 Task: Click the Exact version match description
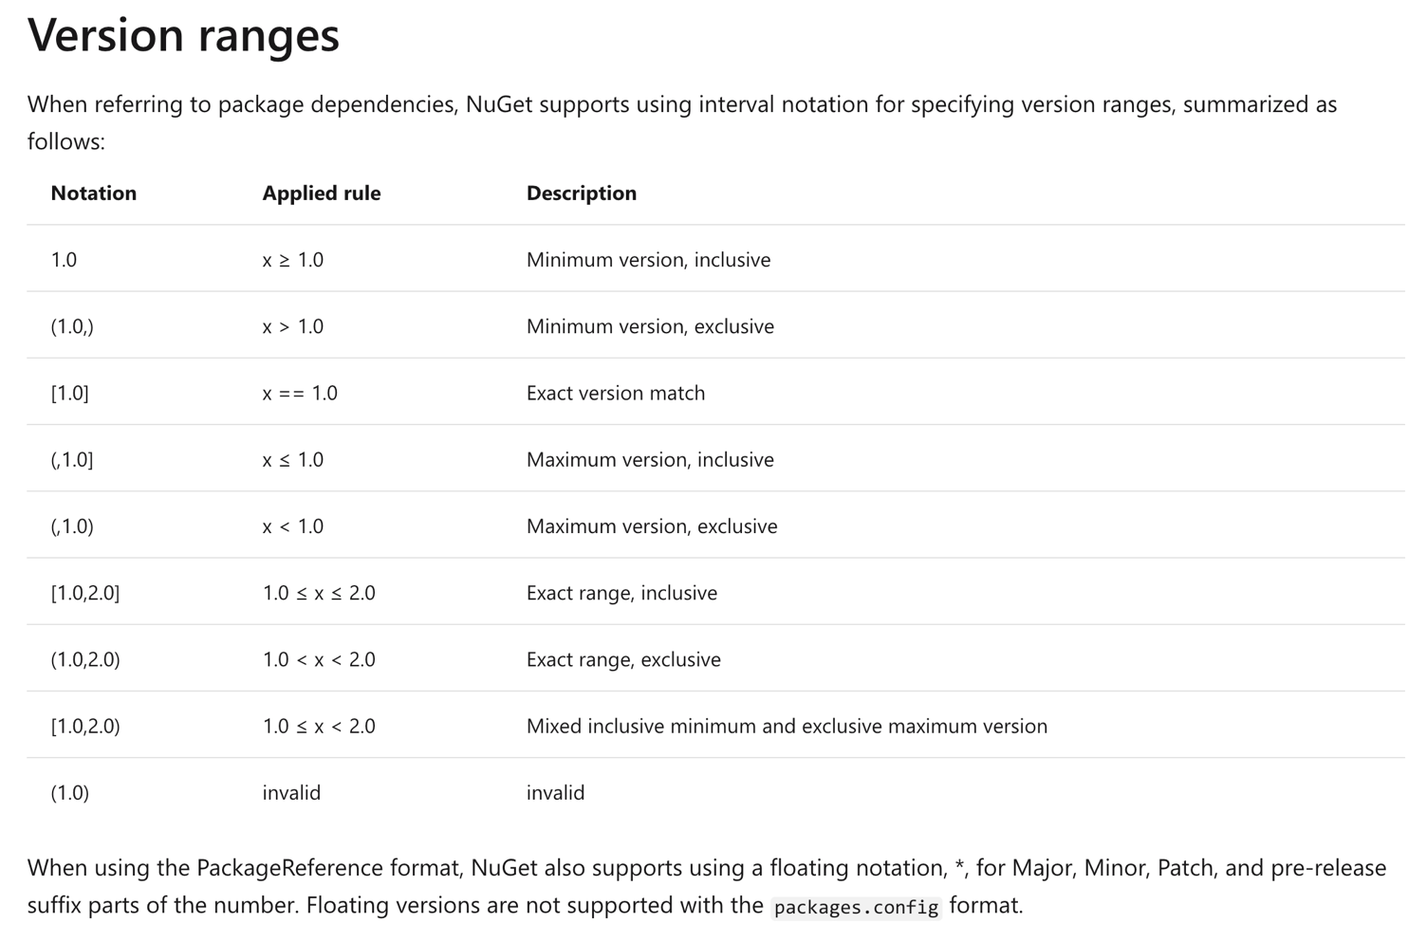(616, 393)
